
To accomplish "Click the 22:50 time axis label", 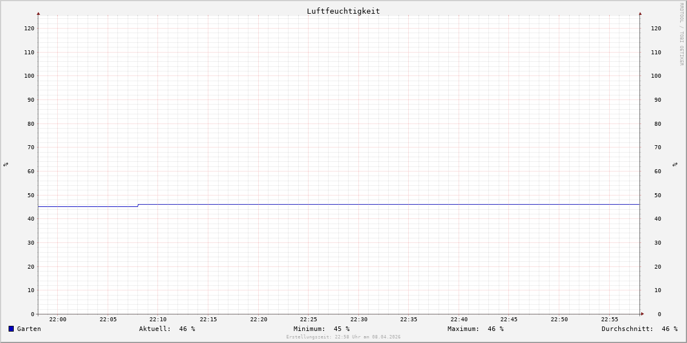I will click(559, 320).
